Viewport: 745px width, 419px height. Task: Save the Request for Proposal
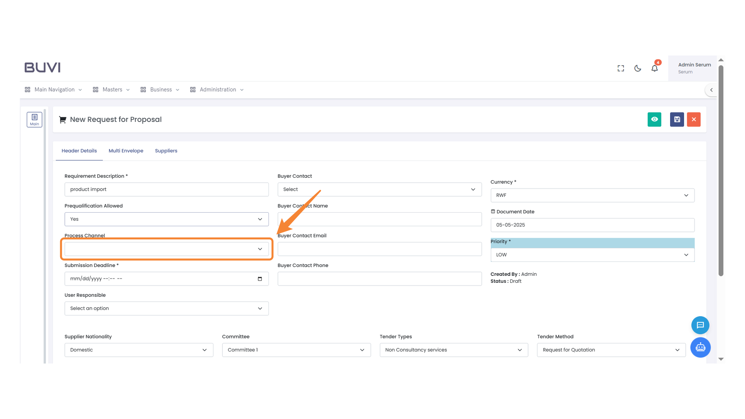(677, 119)
